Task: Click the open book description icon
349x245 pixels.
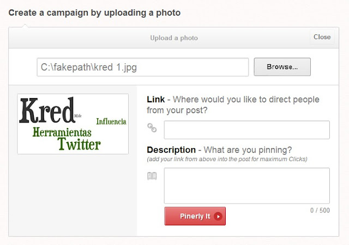Action: [x=152, y=176]
